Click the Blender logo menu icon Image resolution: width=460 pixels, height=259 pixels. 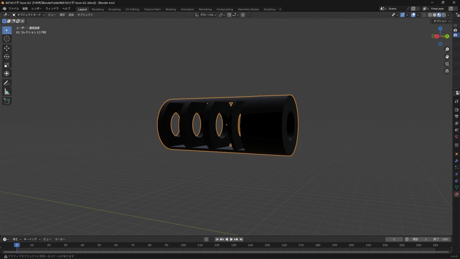(4, 9)
